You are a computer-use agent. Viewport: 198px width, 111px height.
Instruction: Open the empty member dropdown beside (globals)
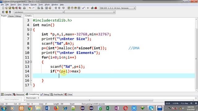pyautogui.click(x=90, y=12)
